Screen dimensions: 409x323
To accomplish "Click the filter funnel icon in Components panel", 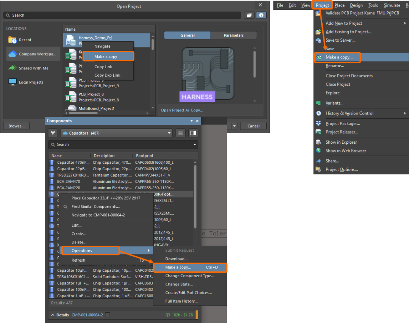I will 53,133.
